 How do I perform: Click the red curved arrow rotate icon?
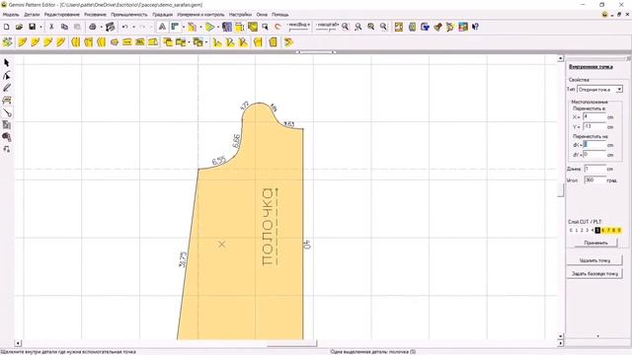pyautogui.click(x=277, y=27)
